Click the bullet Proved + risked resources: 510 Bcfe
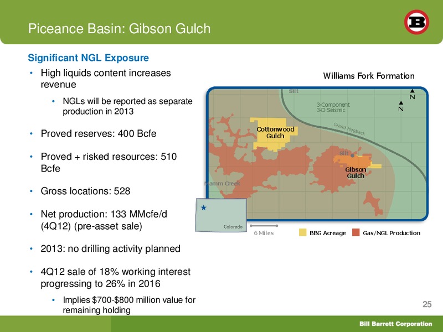Viewport: 443px width, 332px height. click(109, 162)
